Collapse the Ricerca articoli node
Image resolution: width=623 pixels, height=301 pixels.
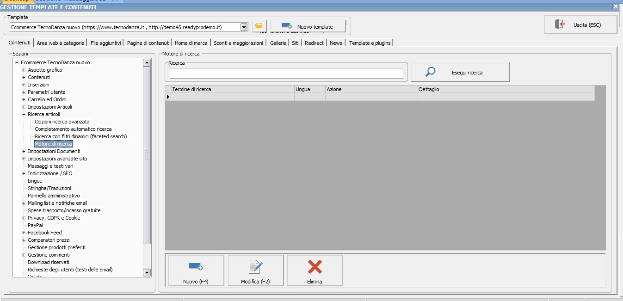click(24, 114)
